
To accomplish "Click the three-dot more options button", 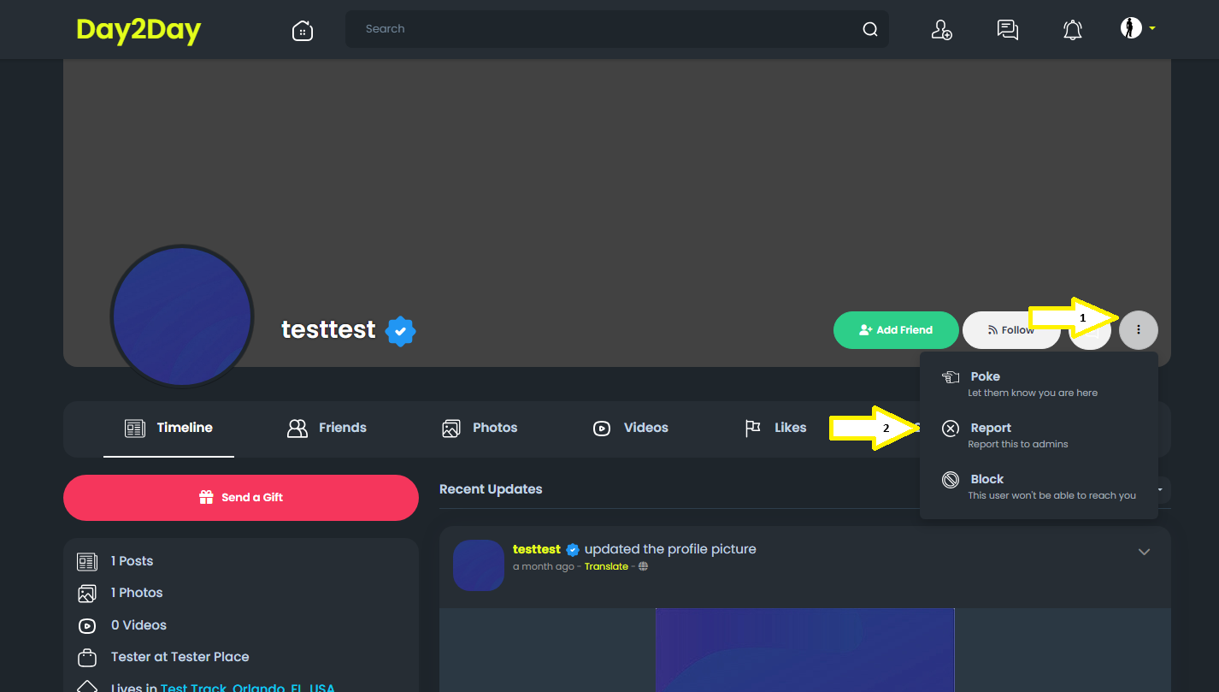I will (1139, 329).
